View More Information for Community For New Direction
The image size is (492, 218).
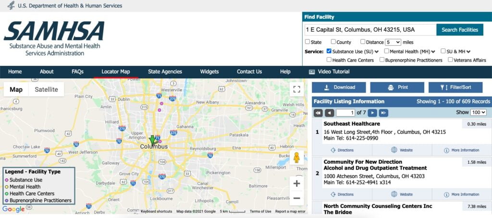pyautogui.click(x=462, y=194)
